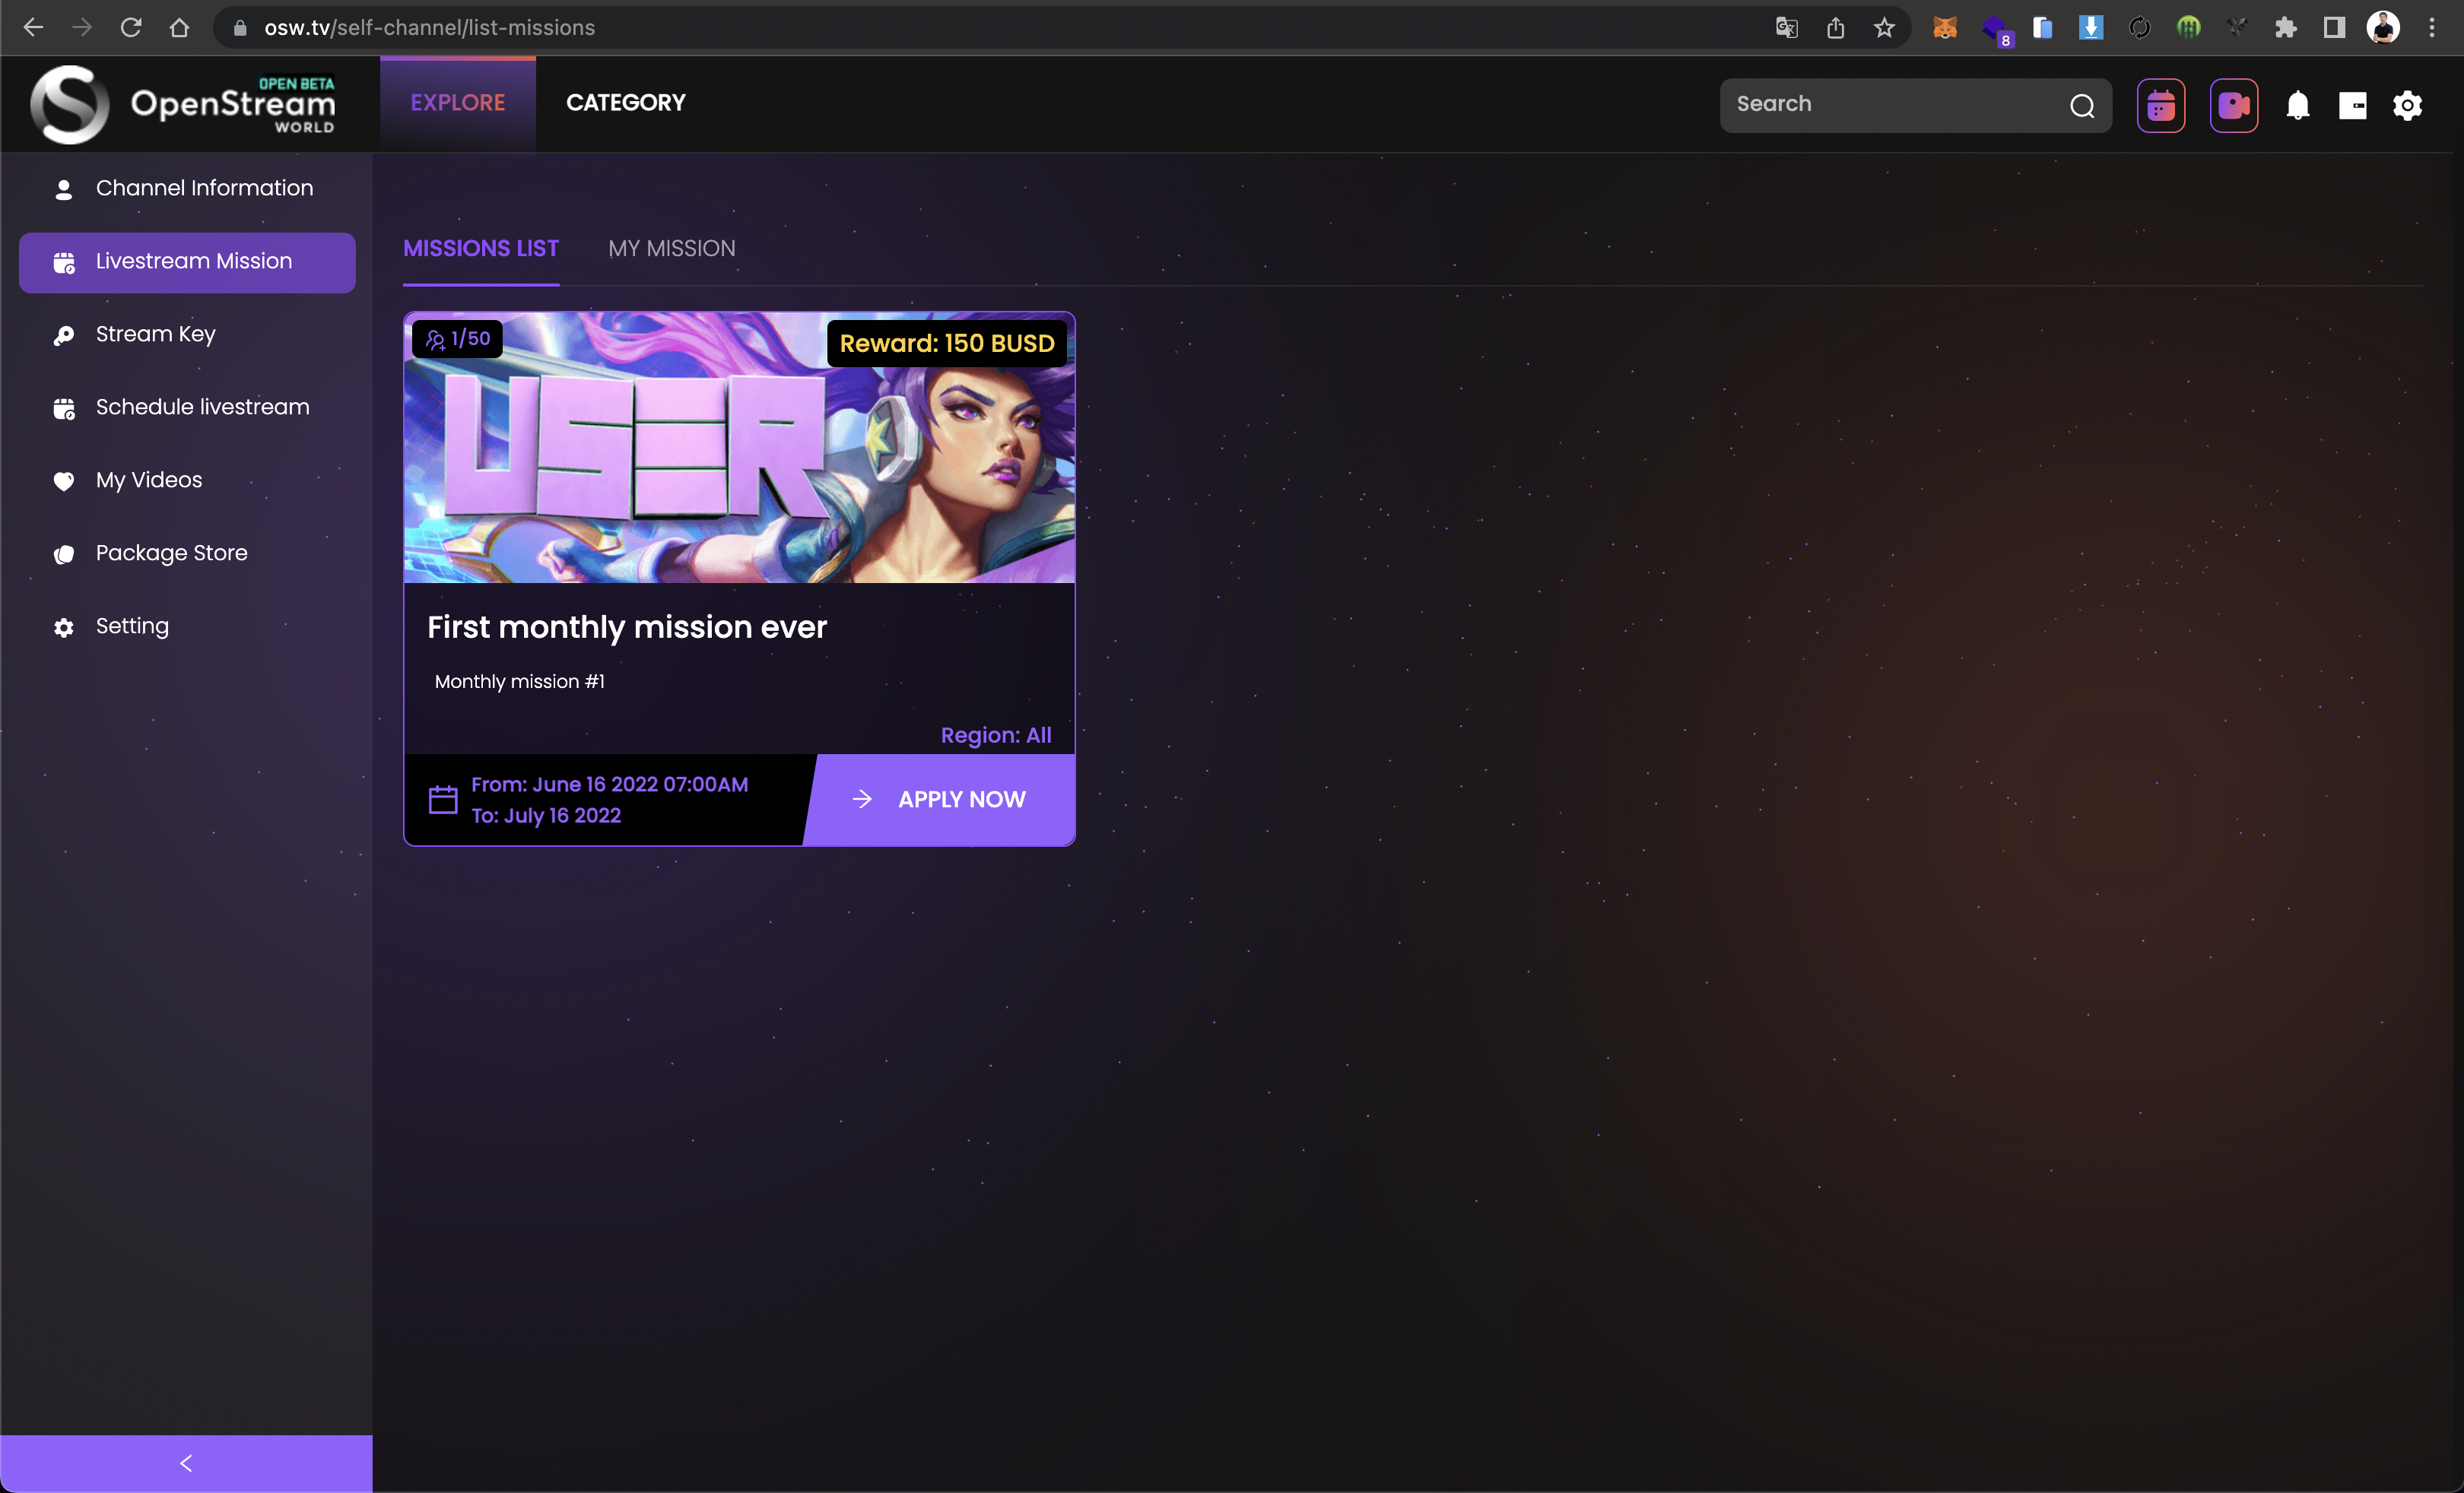The height and width of the screenshot is (1493, 2464).
Task: Open Schedule livestream in sidebar
Action: click(x=187, y=407)
